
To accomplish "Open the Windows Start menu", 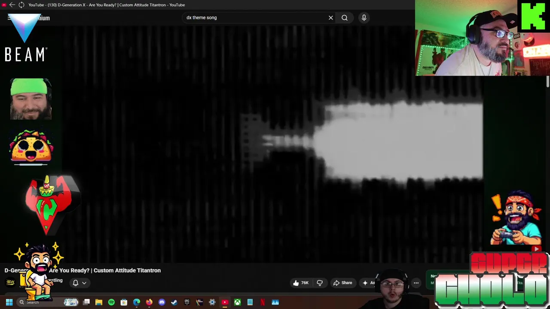I will (x=9, y=302).
